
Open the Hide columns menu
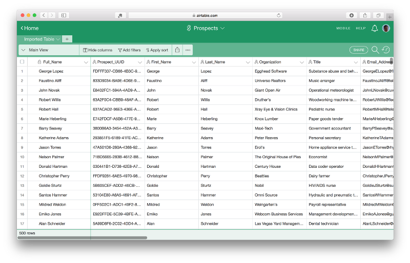tap(97, 50)
